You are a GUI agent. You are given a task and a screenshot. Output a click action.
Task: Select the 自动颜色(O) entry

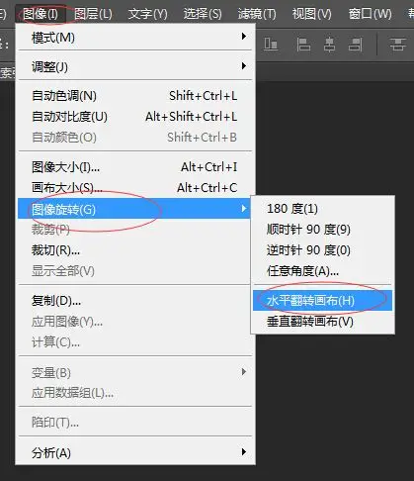[134, 137]
